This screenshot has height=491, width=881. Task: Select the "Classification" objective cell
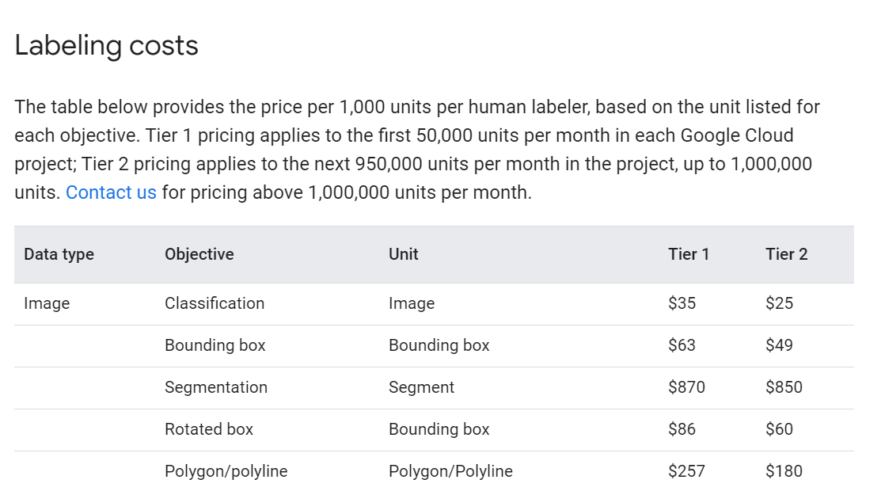(215, 303)
